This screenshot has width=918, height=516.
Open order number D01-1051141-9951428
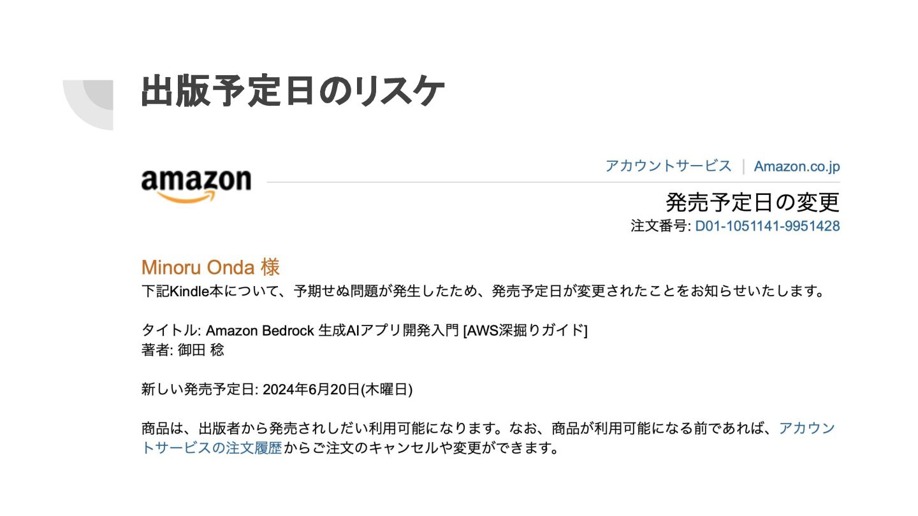(x=767, y=226)
